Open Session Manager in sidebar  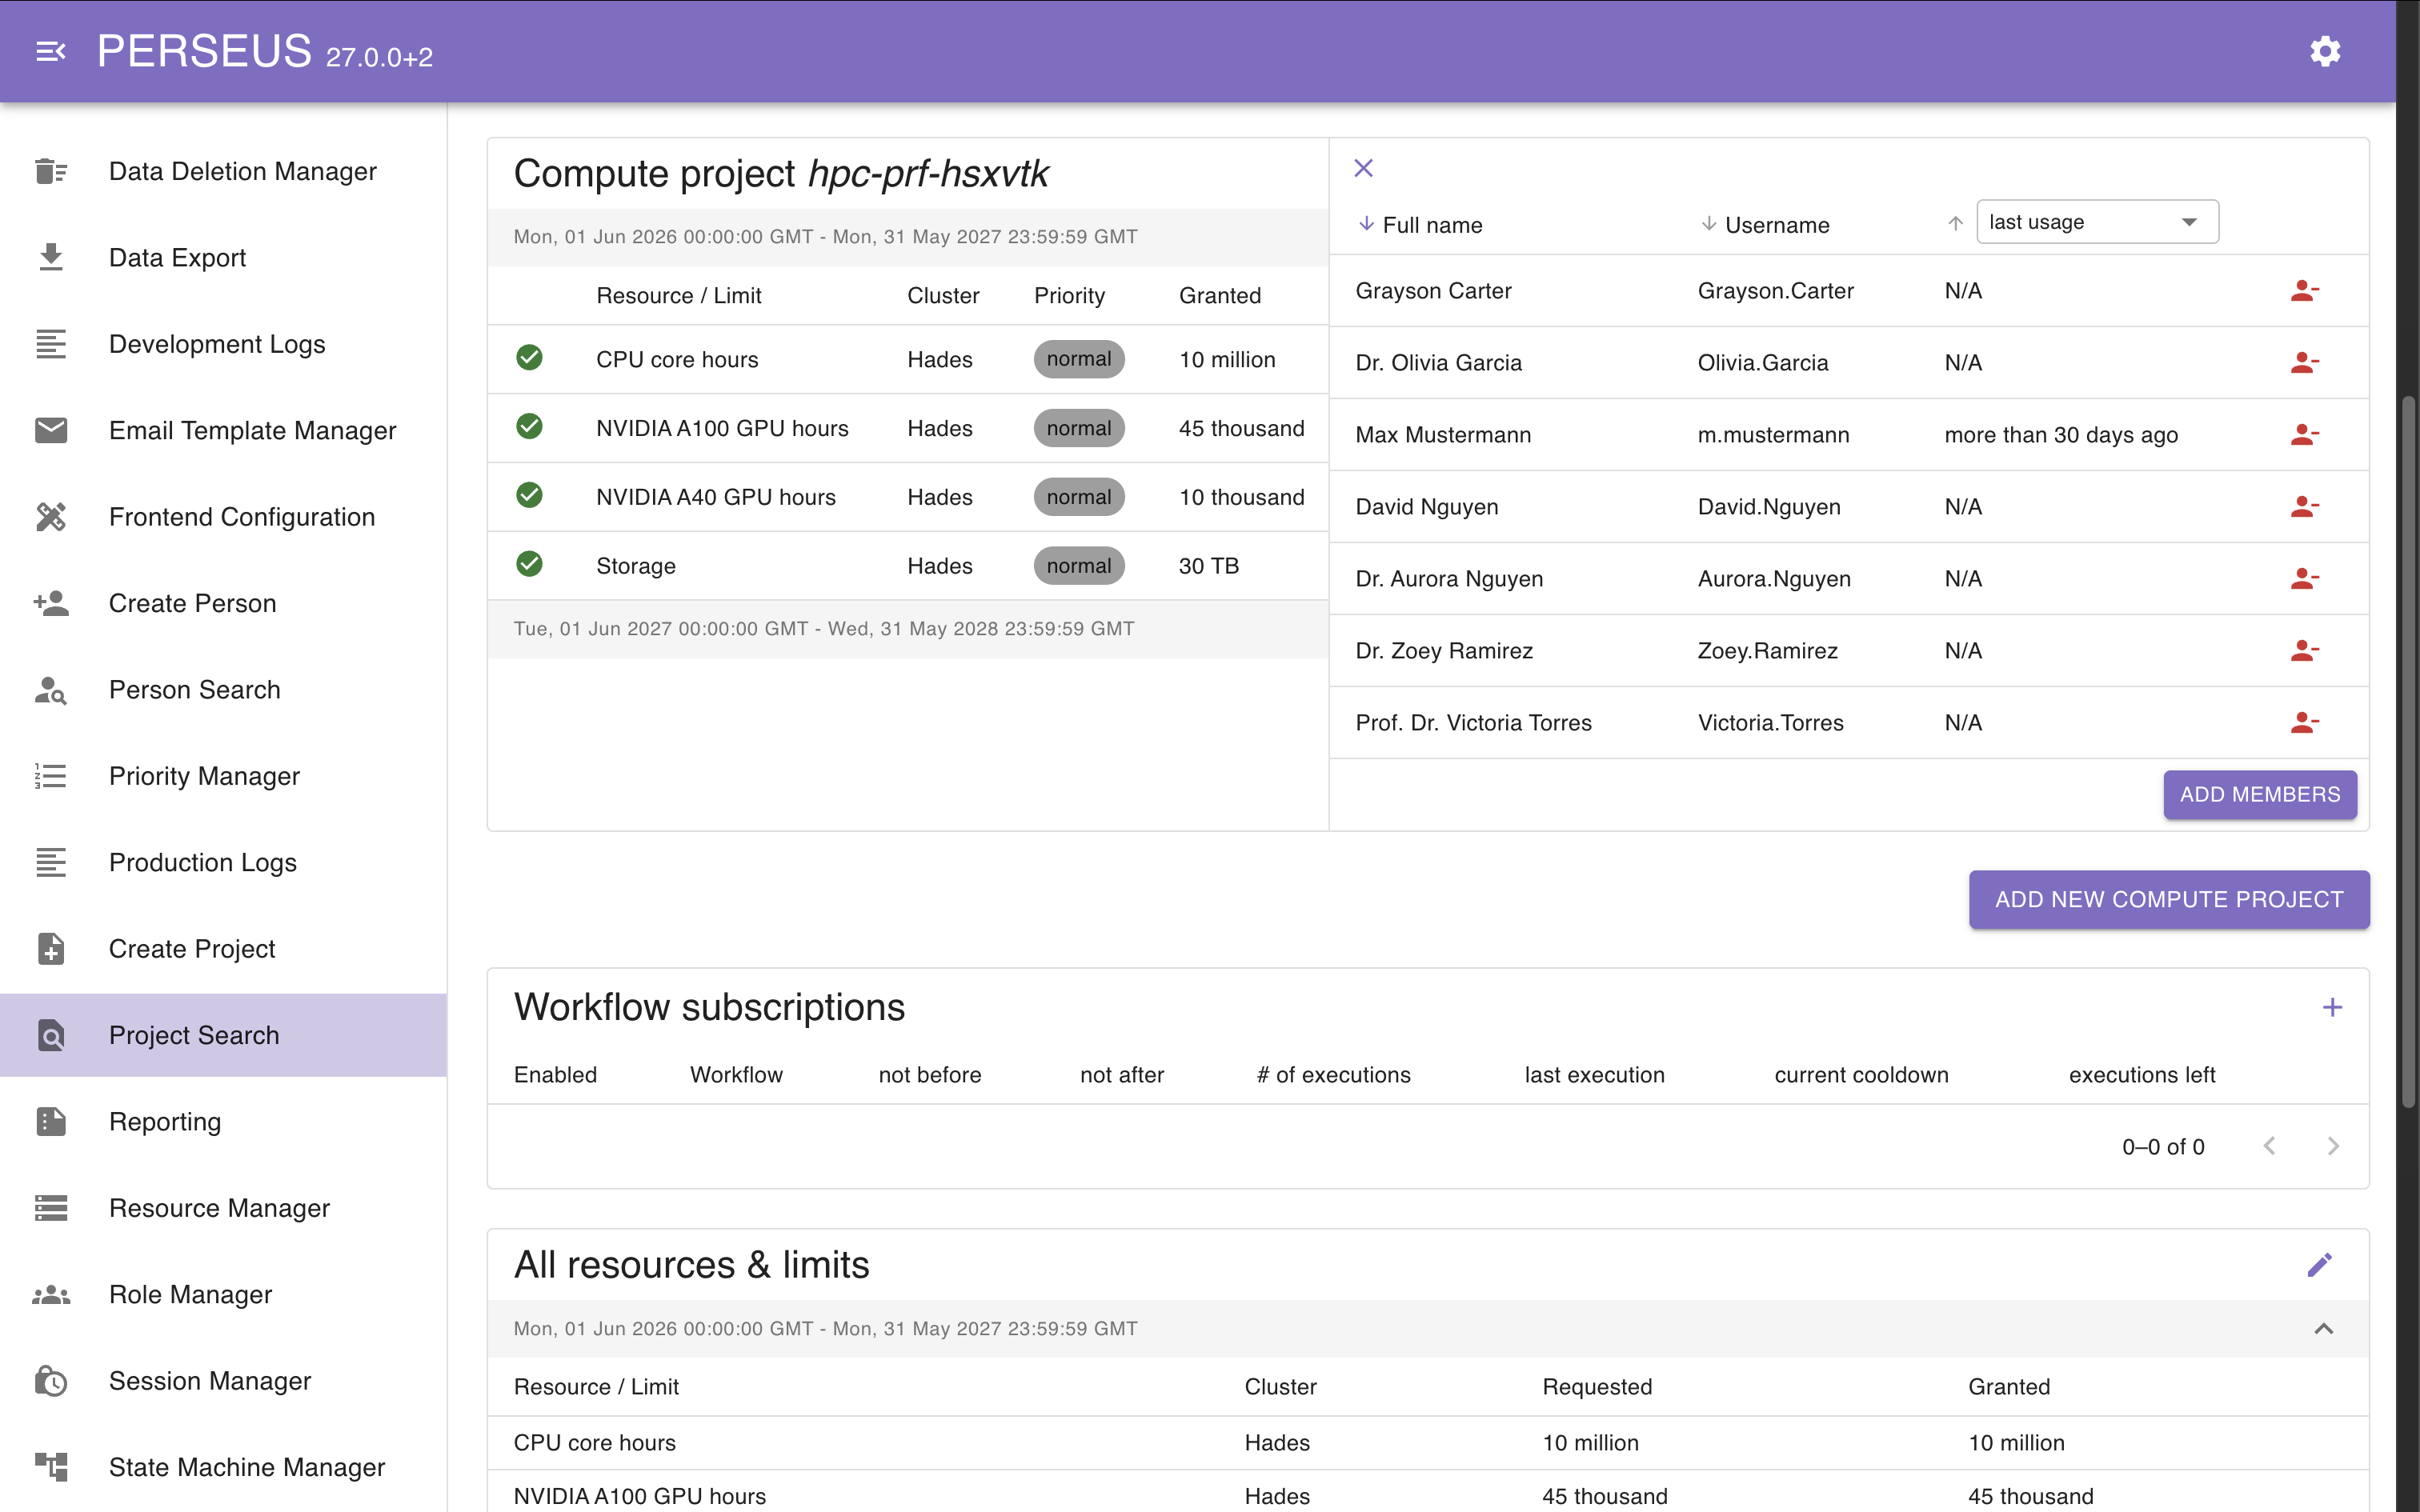[x=224, y=1381]
